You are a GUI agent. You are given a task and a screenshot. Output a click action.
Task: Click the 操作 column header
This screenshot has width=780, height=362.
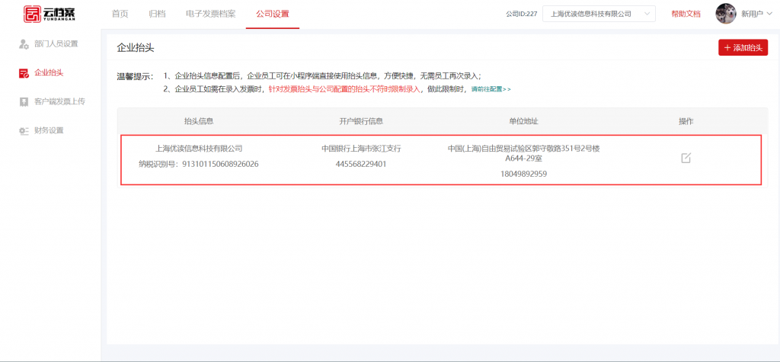click(x=686, y=121)
